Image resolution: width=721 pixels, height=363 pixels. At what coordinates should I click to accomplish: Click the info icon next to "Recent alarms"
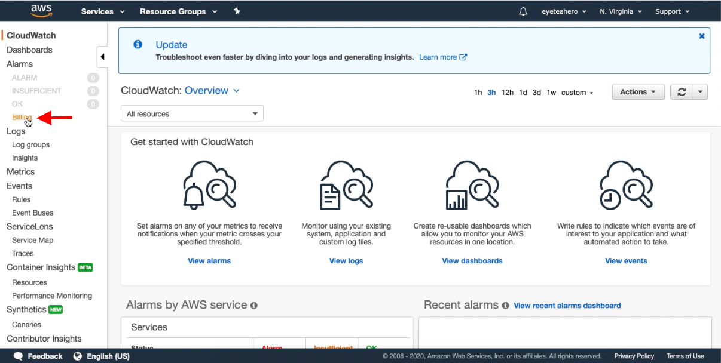pyautogui.click(x=505, y=306)
